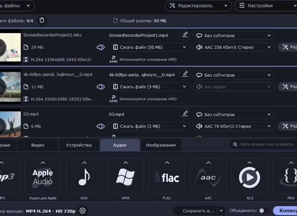This screenshot has width=297, height=216.
Task: Click the trash bin icon beside file count
Action: click(x=42, y=20)
